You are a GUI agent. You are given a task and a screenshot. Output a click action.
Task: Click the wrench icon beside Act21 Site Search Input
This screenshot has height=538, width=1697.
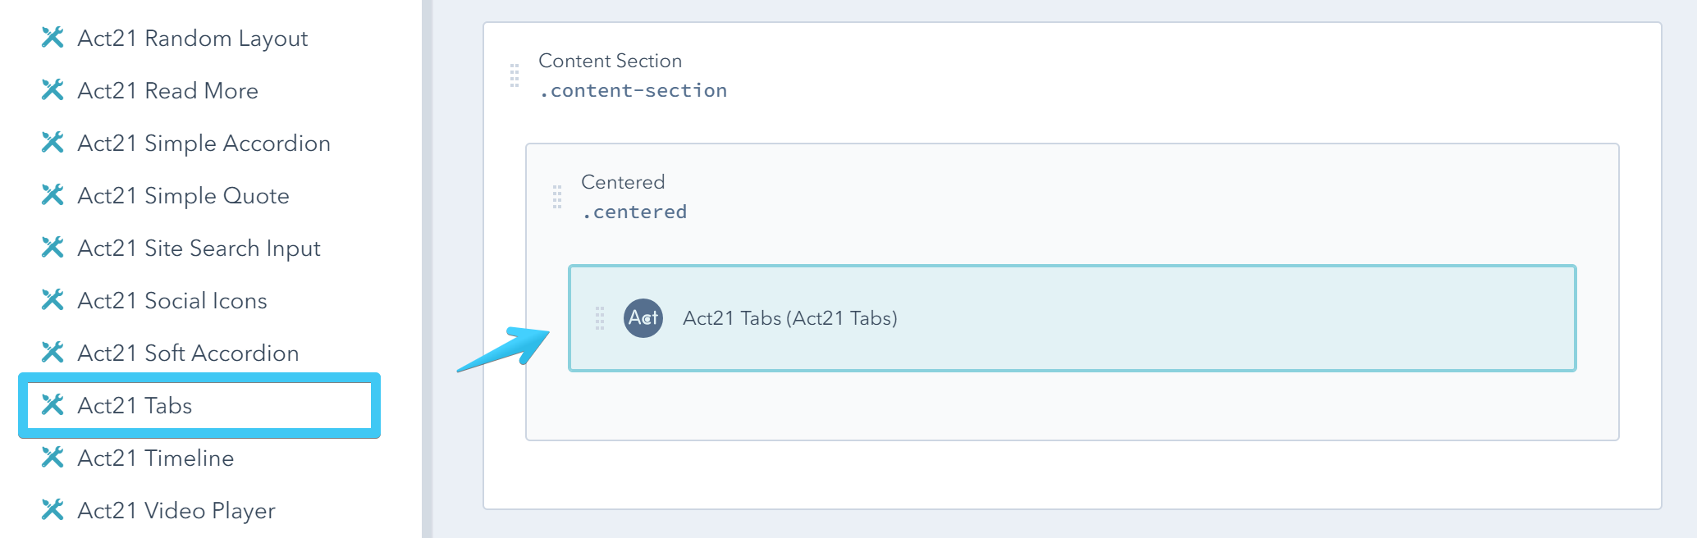pyautogui.click(x=53, y=248)
